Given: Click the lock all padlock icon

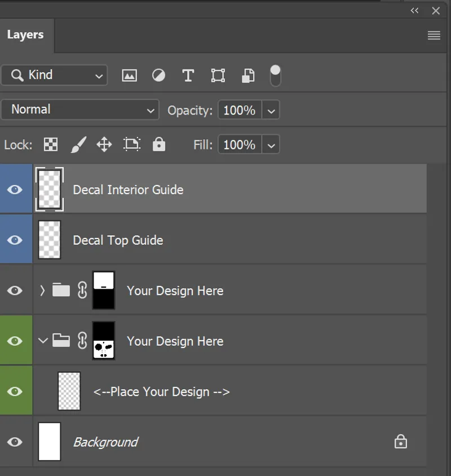Looking at the screenshot, I should pos(159,145).
